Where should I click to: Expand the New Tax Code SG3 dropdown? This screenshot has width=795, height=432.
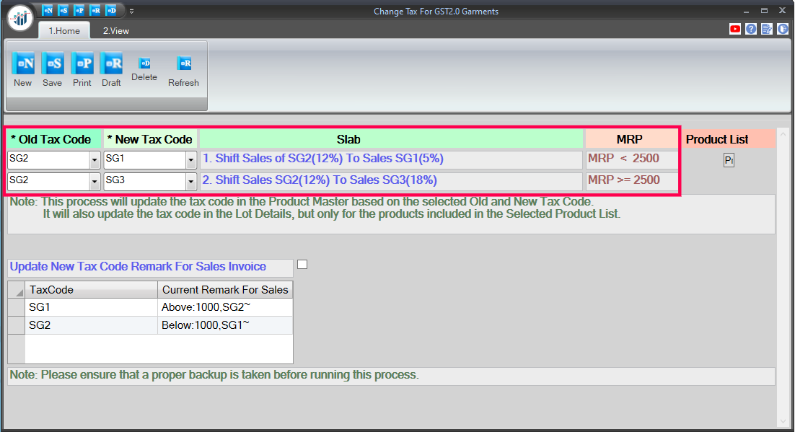tap(191, 181)
